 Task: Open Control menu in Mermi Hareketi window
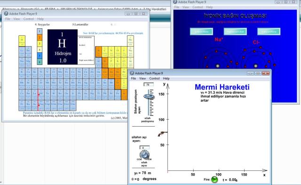tap(154, 79)
